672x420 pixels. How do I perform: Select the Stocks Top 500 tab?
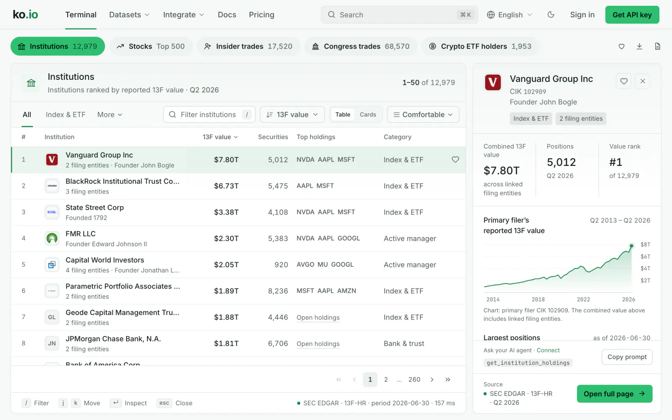(x=151, y=46)
